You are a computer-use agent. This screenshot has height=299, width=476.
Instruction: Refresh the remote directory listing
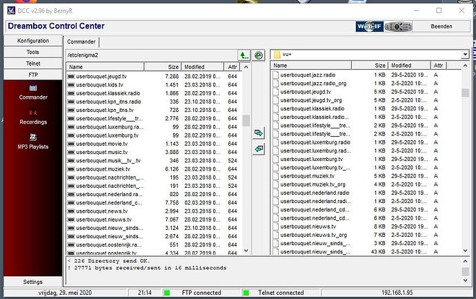pyautogui.click(x=258, y=55)
